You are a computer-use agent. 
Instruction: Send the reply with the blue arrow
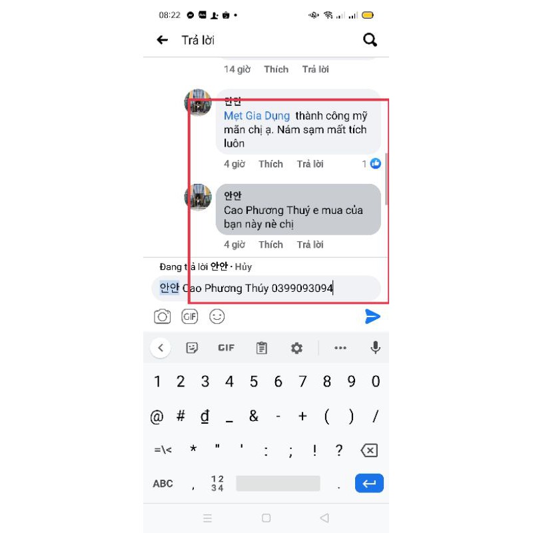(372, 316)
